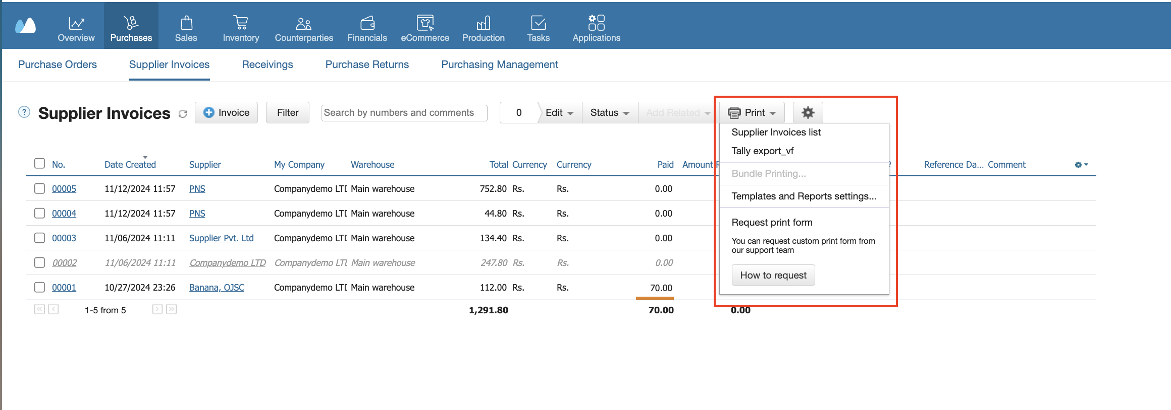The height and width of the screenshot is (410, 1171).
Task: Click the selected count box showing 0
Action: click(x=519, y=112)
